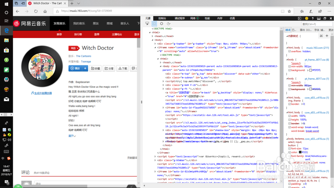334x188 pixels.
Task: Open 我的音乐 navigation tab
Action: [79, 23]
